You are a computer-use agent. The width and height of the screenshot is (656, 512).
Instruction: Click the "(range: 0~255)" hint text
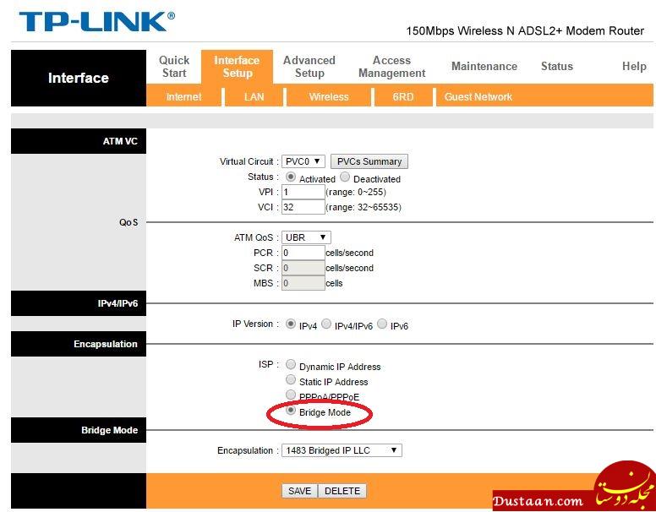(x=356, y=192)
